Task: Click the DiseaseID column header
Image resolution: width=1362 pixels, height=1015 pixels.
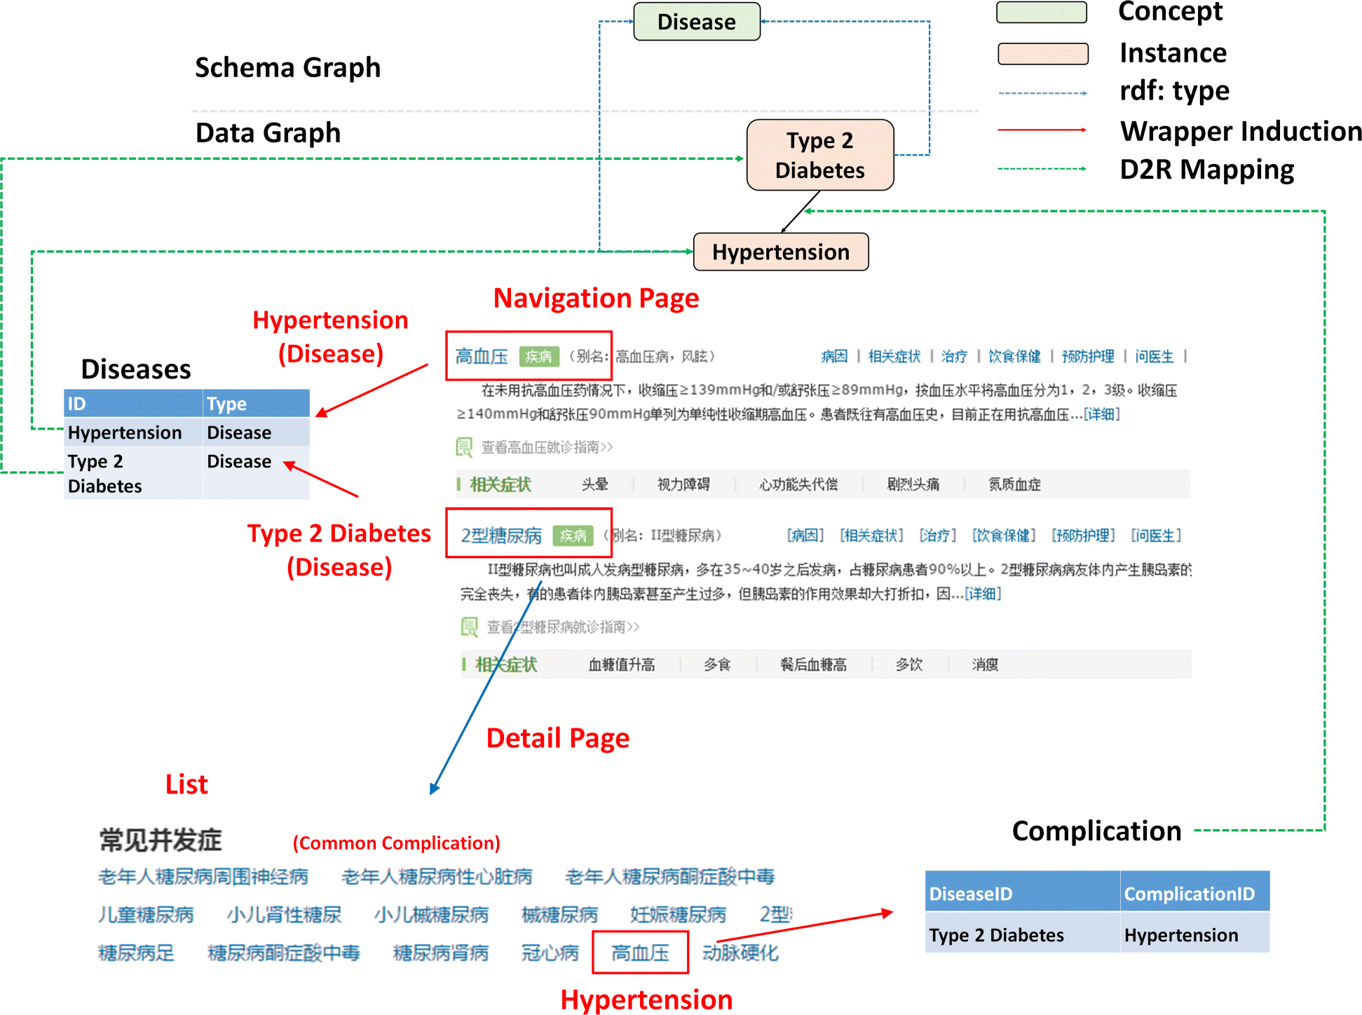Action: point(1022,891)
